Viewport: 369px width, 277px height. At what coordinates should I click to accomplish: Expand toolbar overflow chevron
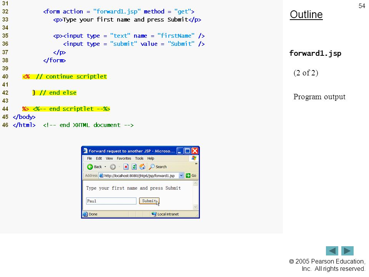pyautogui.click(x=196, y=164)
